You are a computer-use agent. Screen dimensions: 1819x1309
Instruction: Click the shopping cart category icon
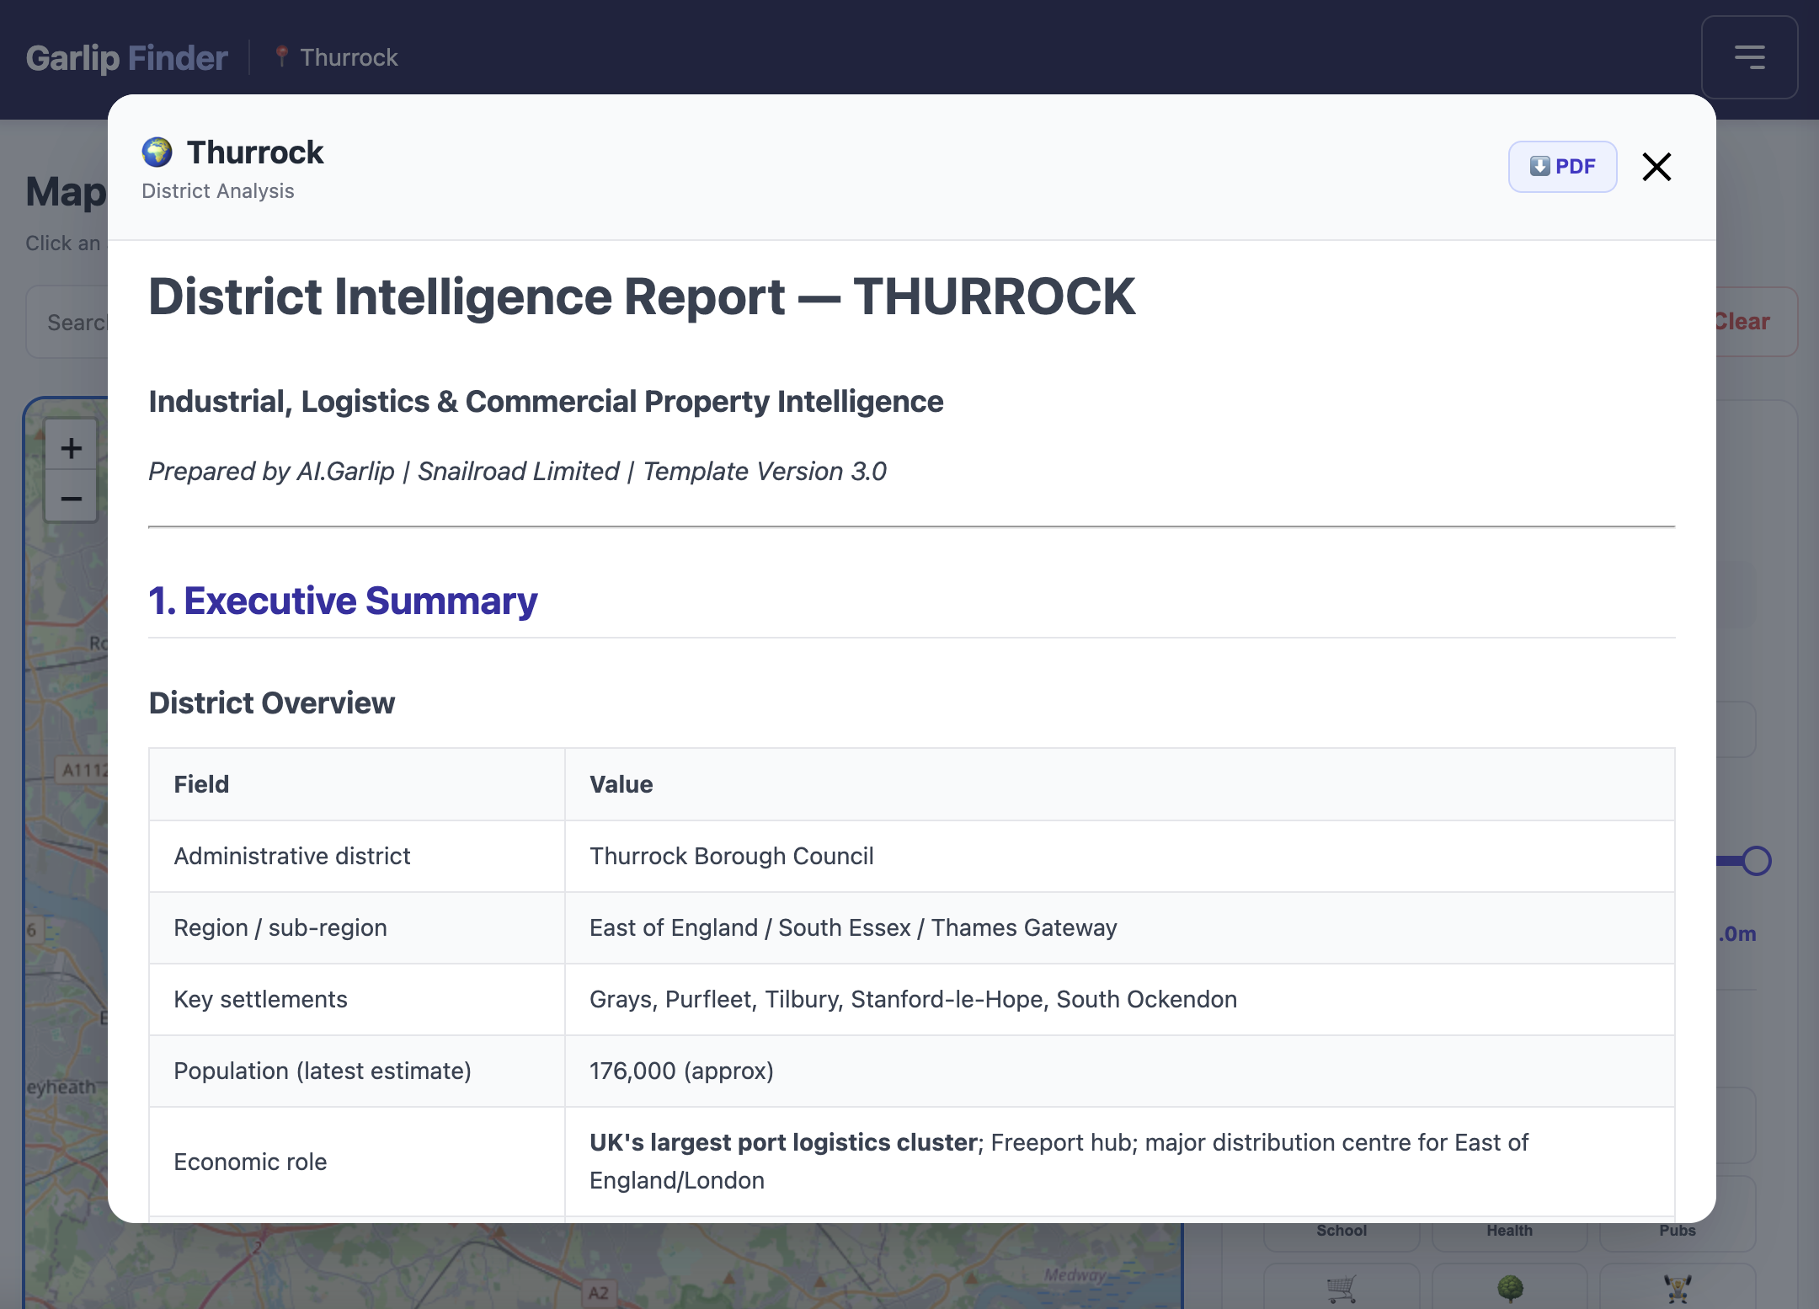1342,1288
